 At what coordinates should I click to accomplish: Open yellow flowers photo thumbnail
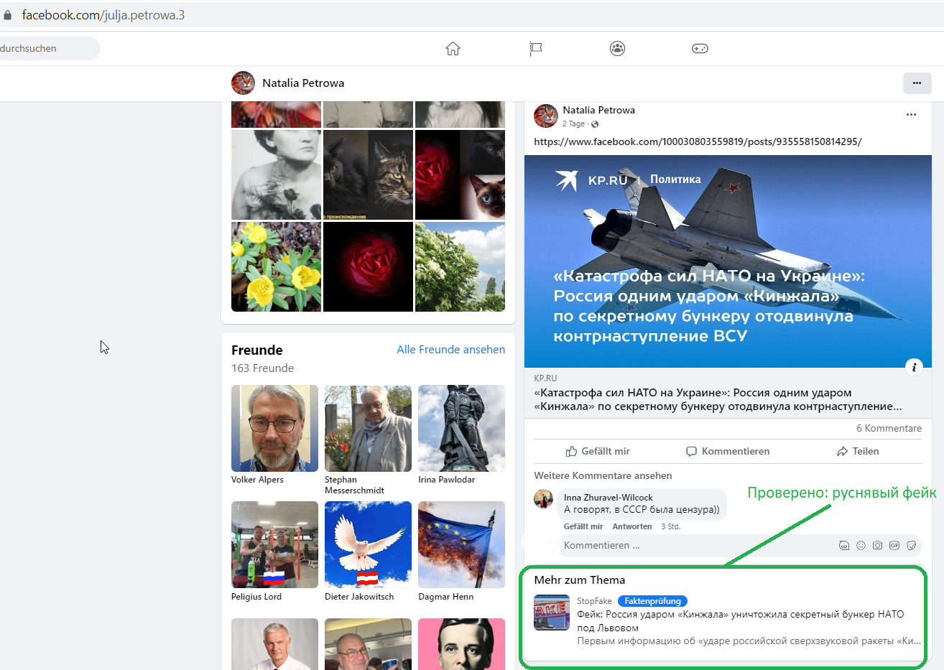276,266
